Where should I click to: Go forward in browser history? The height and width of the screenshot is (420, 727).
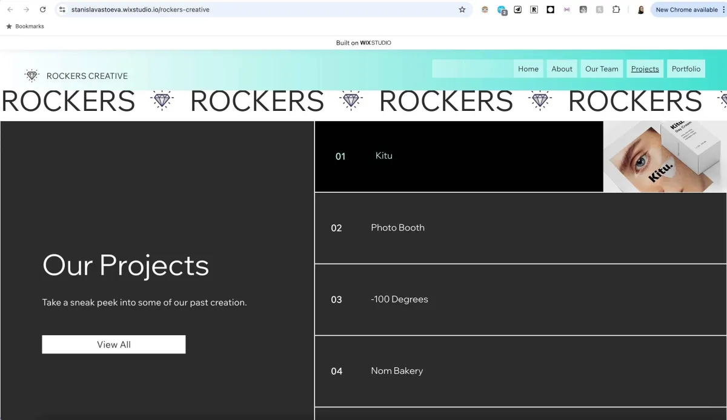click(26, 10)
